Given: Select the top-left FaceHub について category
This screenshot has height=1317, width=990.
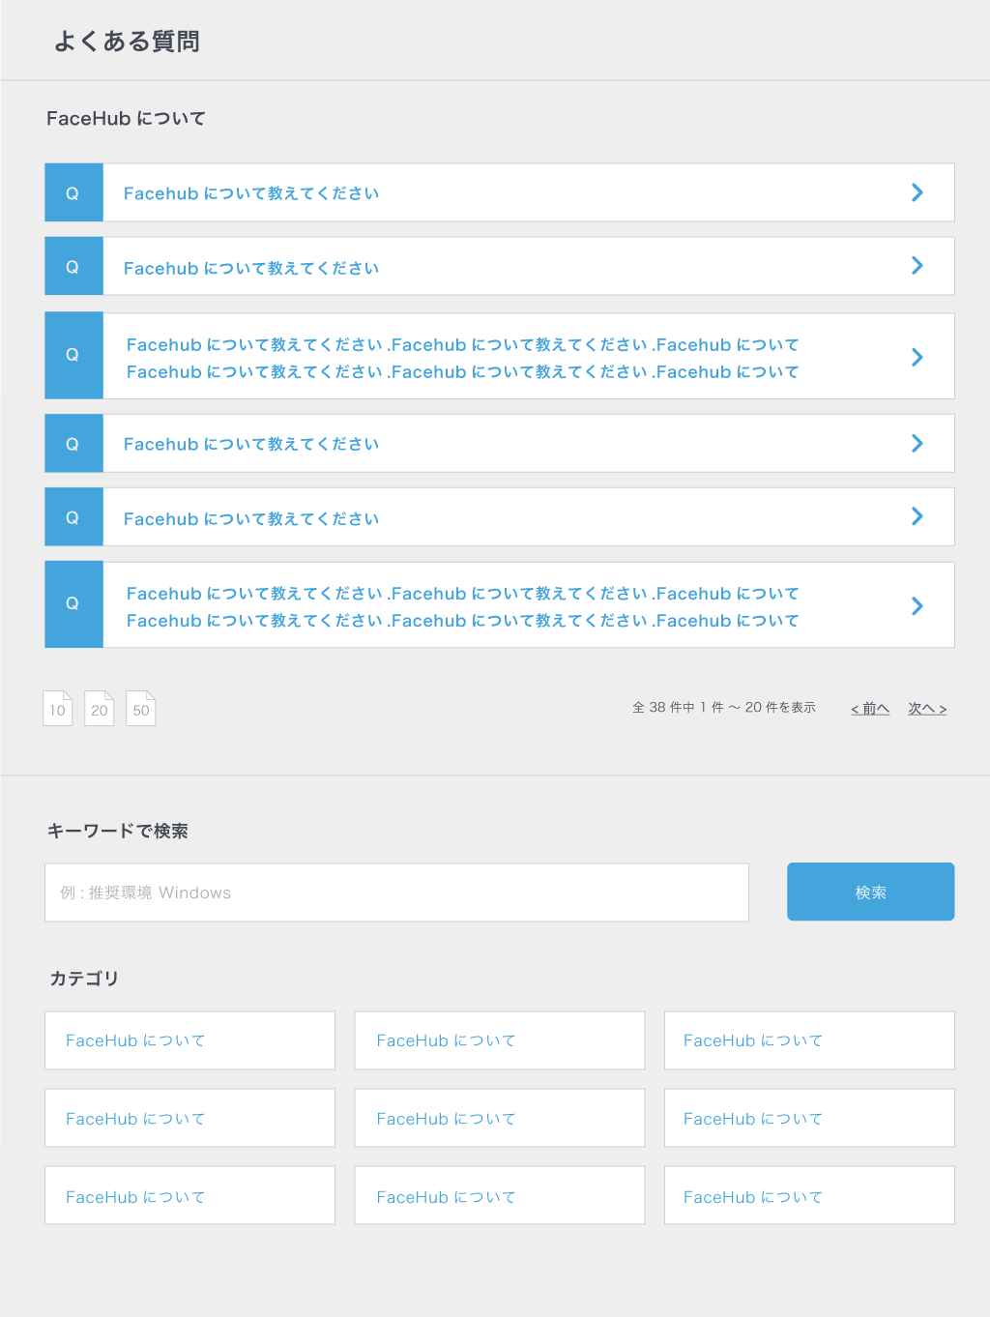Looking at the screenshot, I should tap(189, 1040).
